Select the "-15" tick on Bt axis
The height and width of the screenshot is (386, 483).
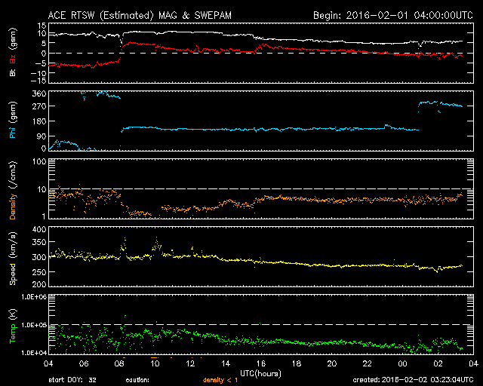pyautogui.click(x=38, y=81)
